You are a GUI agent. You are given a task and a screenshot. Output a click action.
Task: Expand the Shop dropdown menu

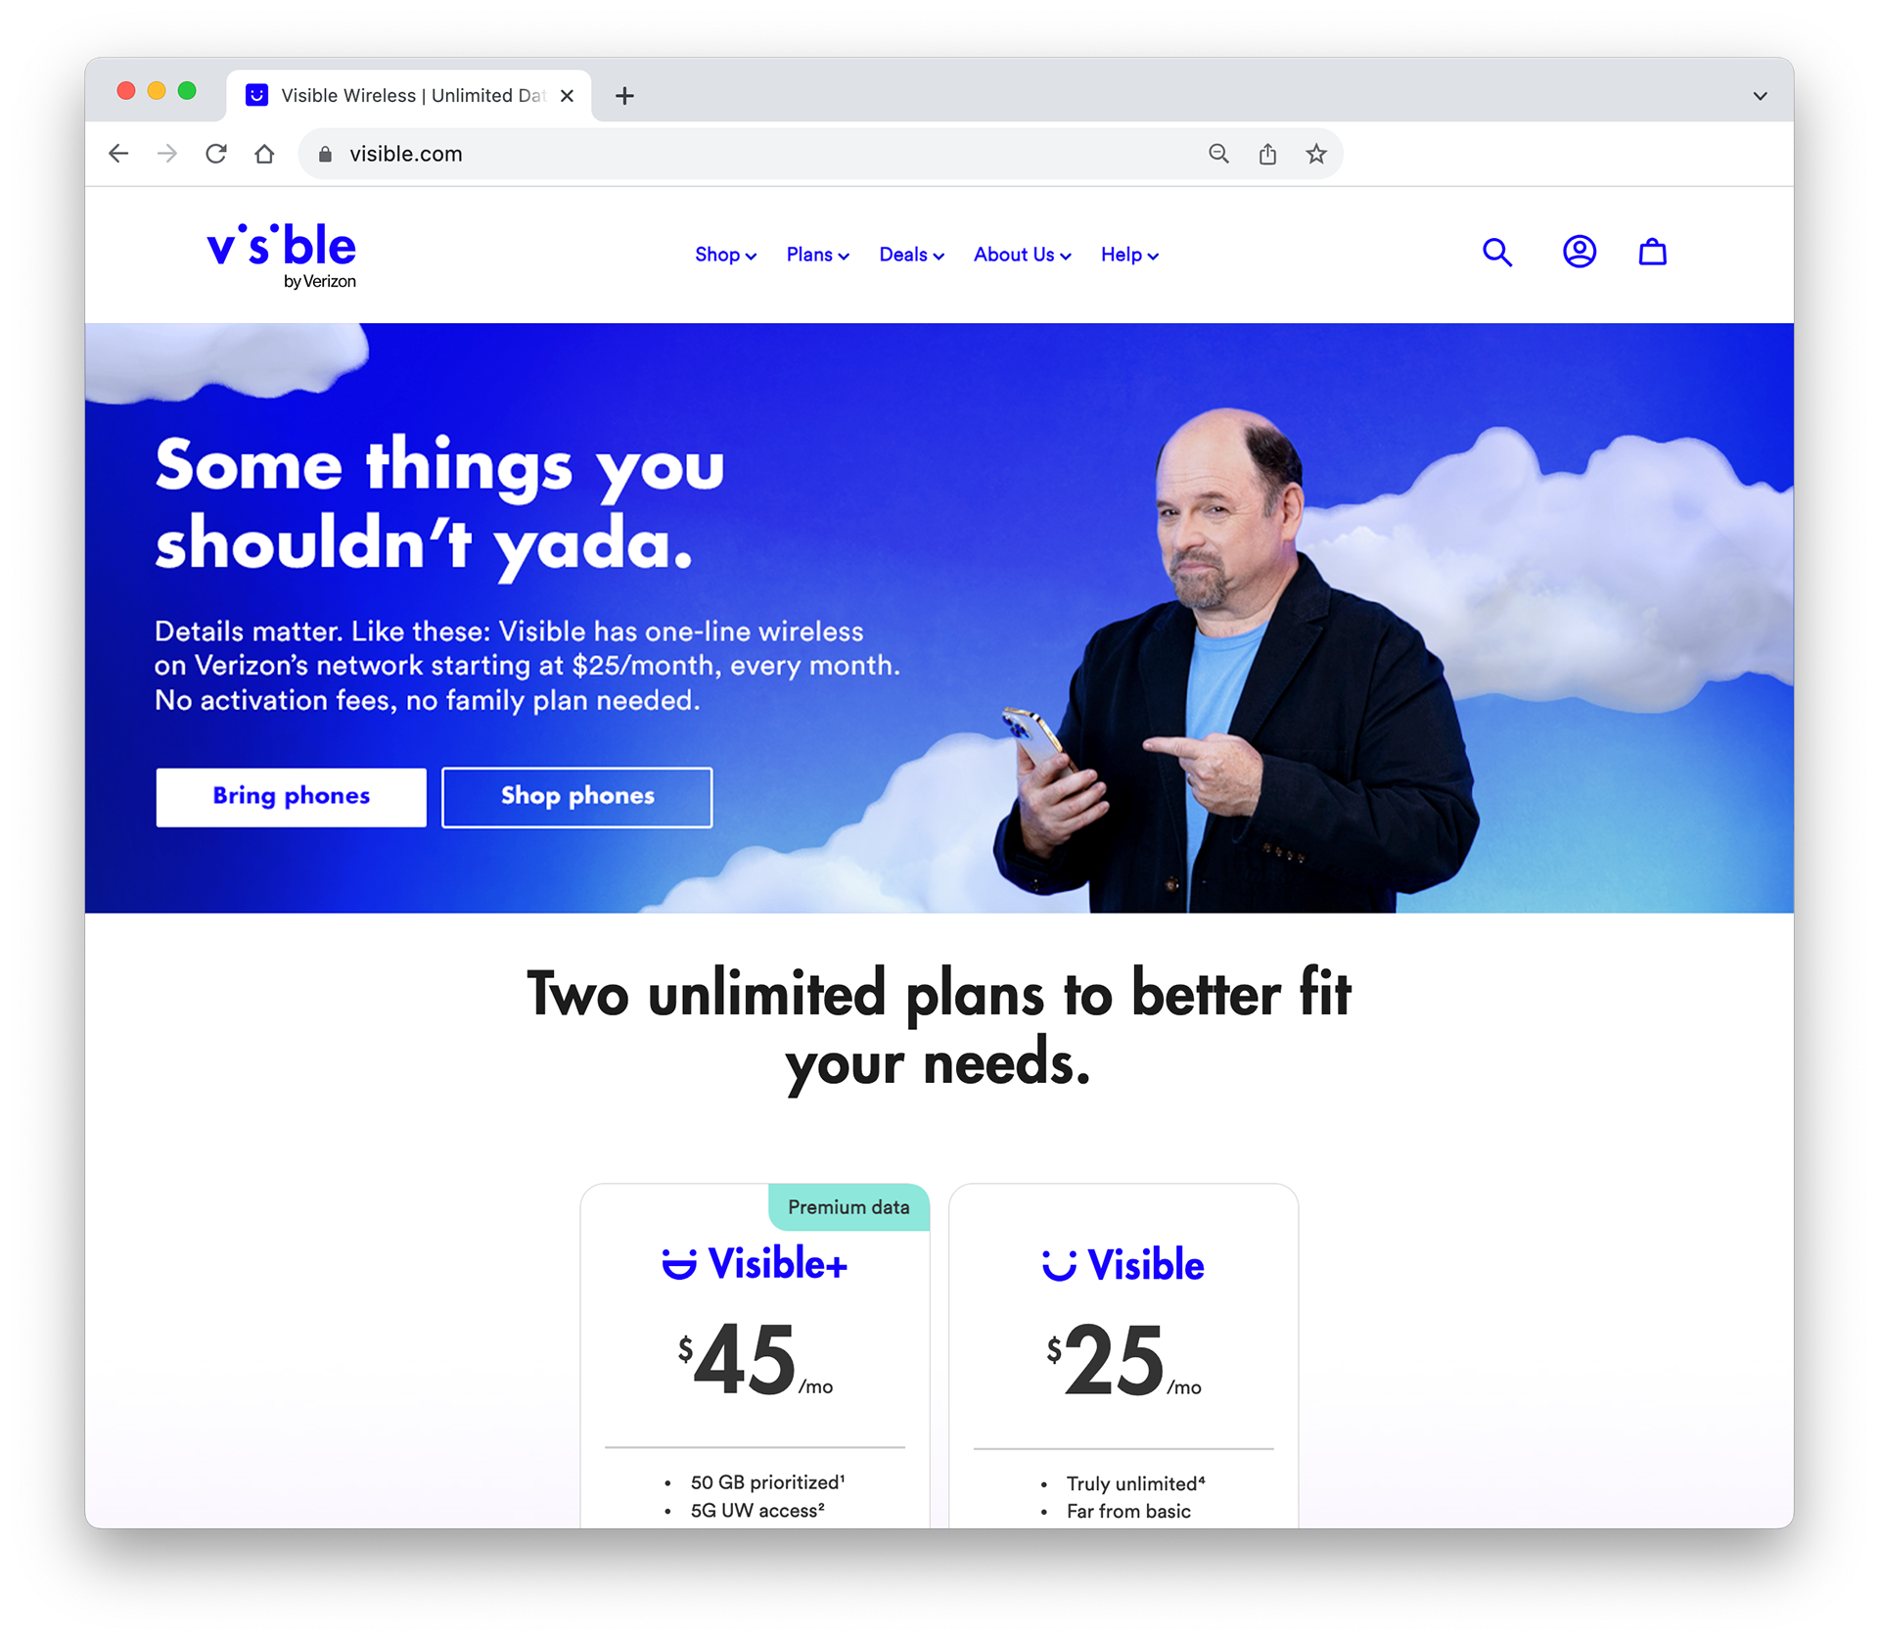click(725, 255)
